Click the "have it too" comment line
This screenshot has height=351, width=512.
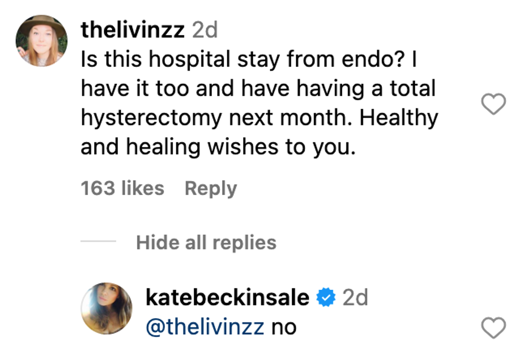[x=258, y=89]
